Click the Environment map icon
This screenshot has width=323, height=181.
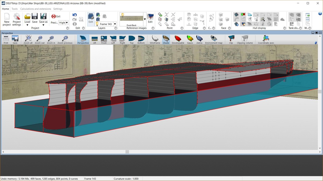click(214, 39)
